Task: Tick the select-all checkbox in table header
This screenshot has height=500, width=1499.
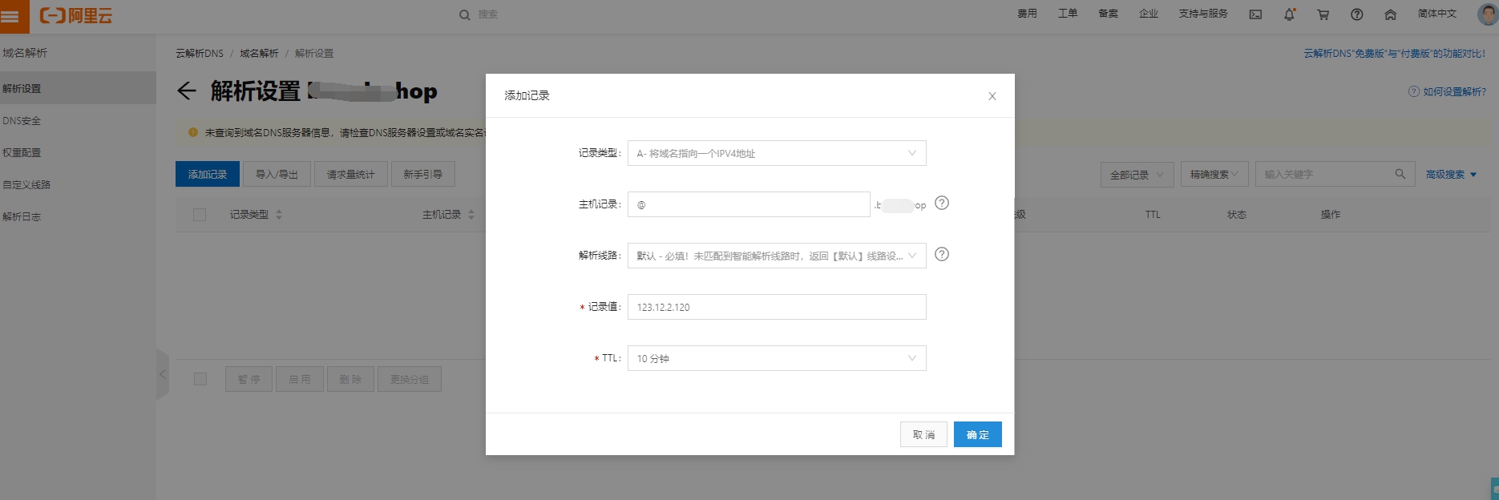Action: (x=200, y=215)
